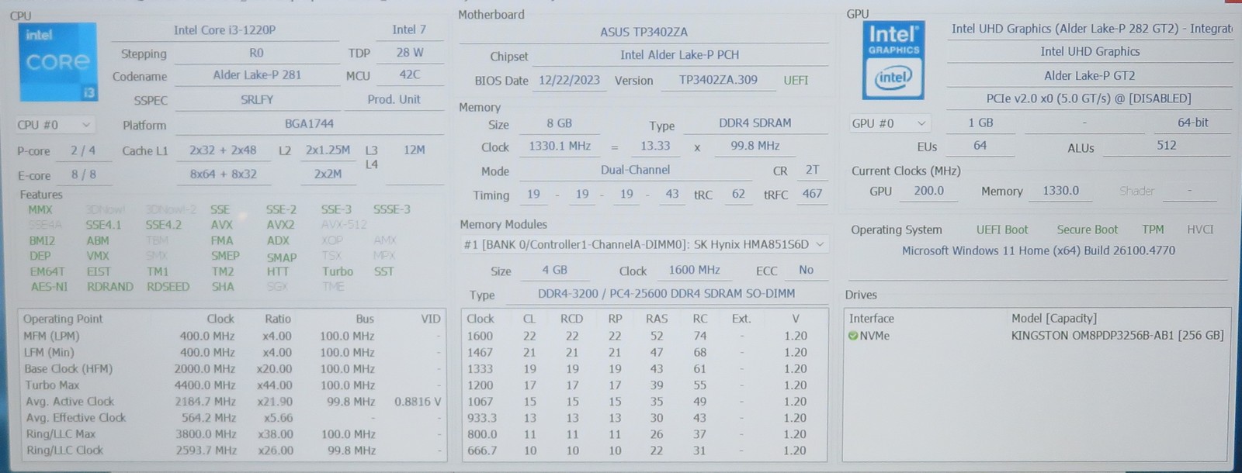Click the Secure Boot label

[x=1087, y=230]
